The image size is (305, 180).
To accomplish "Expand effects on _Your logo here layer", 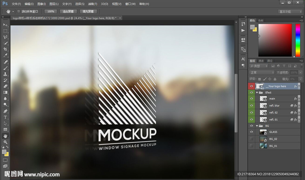I will tap(299, 86).
